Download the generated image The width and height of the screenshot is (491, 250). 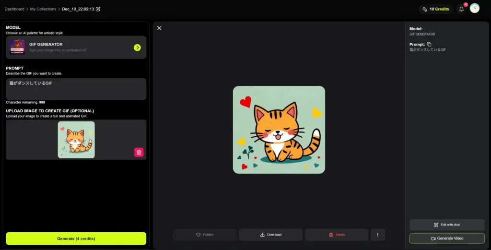pos(271,235)
